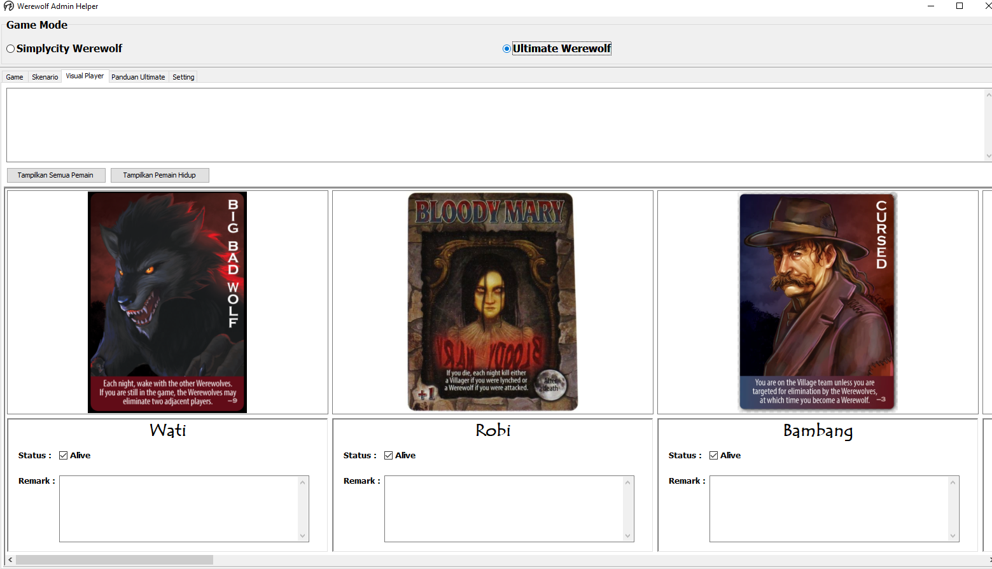
Task: Toggle Bambang's Alive checkbox
Action: pyautogui.click(x=714, y=456)
